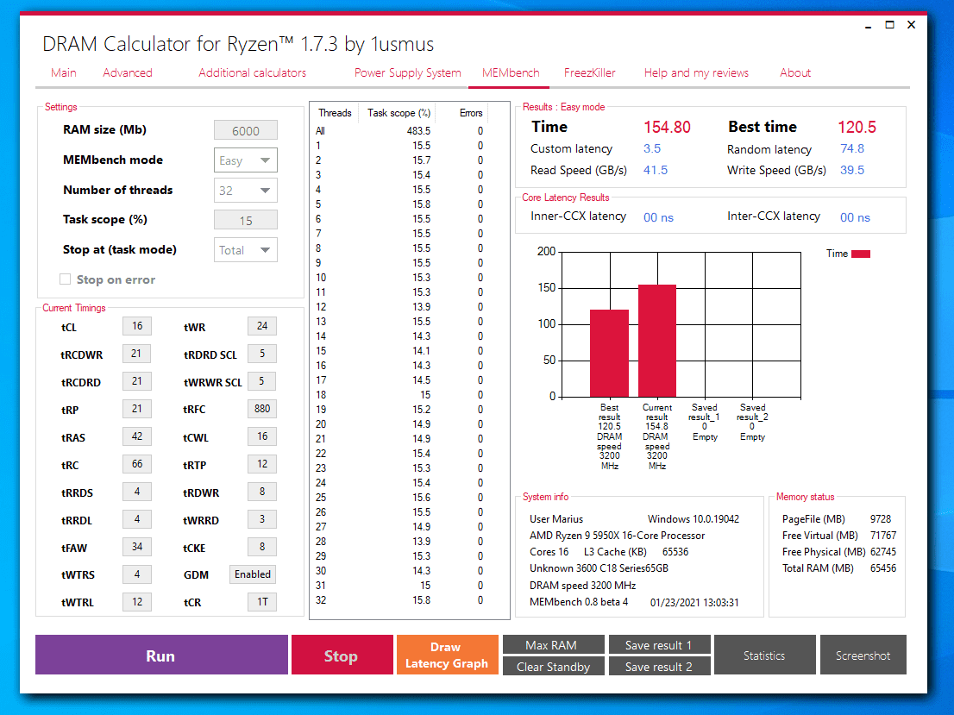
Task: Click the RAM size field showing 6000
Action: click(246, 130)
